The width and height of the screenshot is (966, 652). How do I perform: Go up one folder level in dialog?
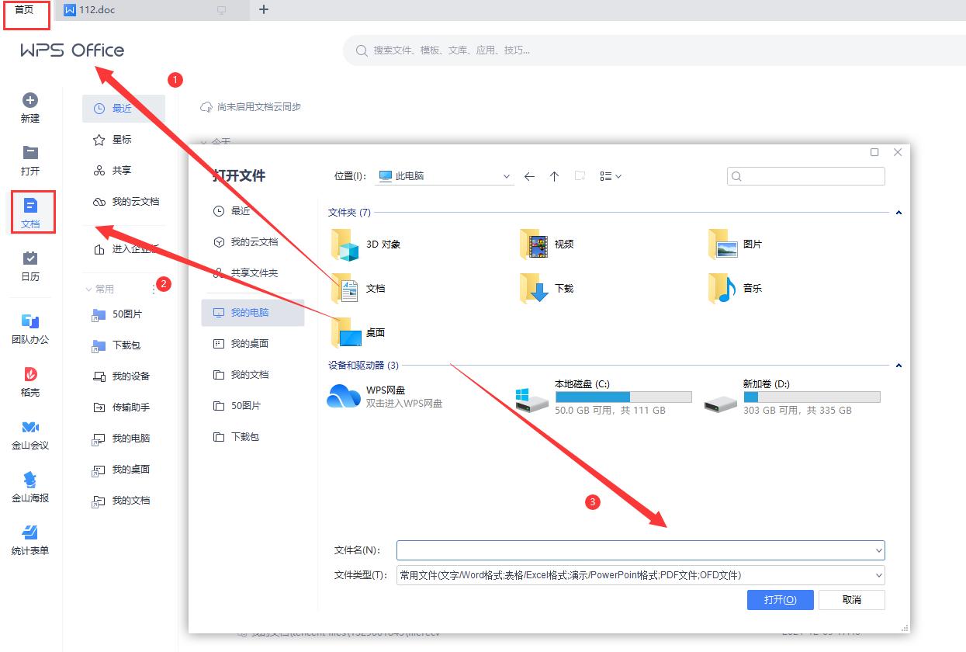(x=554, y=176)
